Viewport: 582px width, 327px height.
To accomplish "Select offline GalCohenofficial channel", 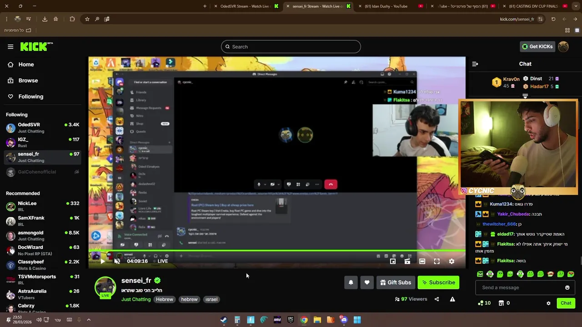I will [42, 172].
